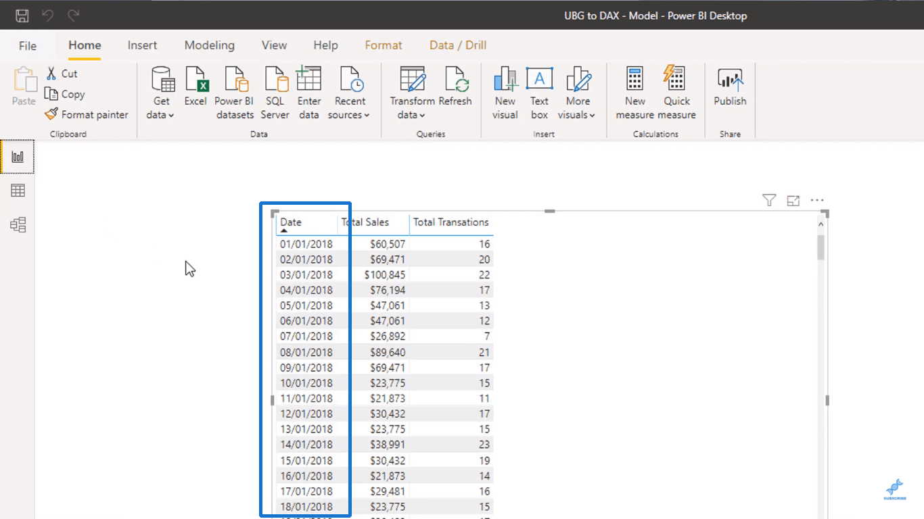Select the Format ribbon tab

(384, 45)
